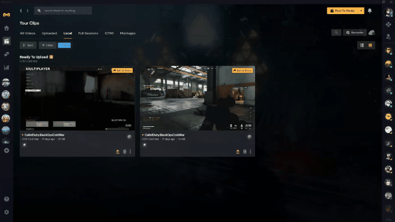Open the Filter menu
395x222 pixels.
click(47, 45)
